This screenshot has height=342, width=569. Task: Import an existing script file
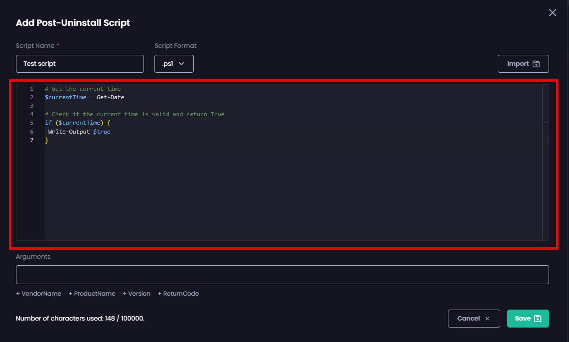523,63
